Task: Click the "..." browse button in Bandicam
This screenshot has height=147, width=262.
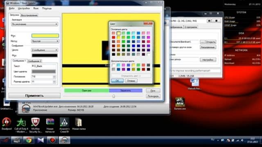Action: (202, 42)
